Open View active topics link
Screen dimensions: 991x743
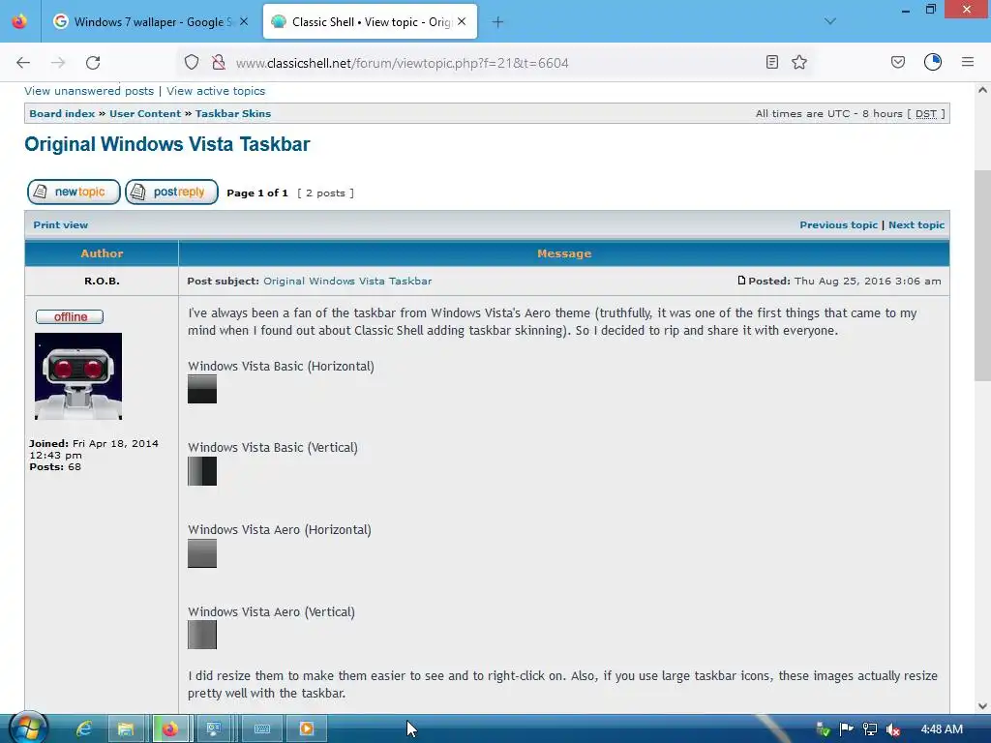(x=216, y=91)
